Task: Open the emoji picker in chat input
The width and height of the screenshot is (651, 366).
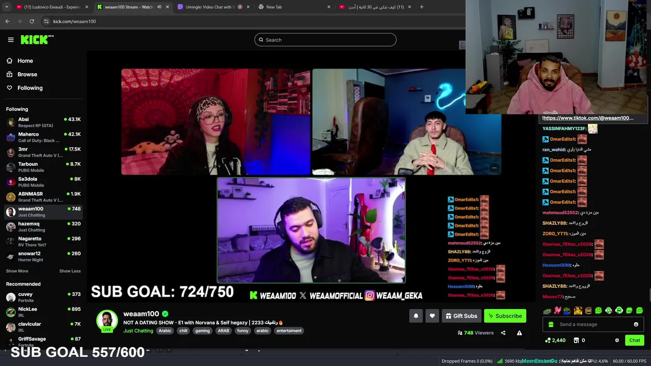Action: click(x=636, y=324)
